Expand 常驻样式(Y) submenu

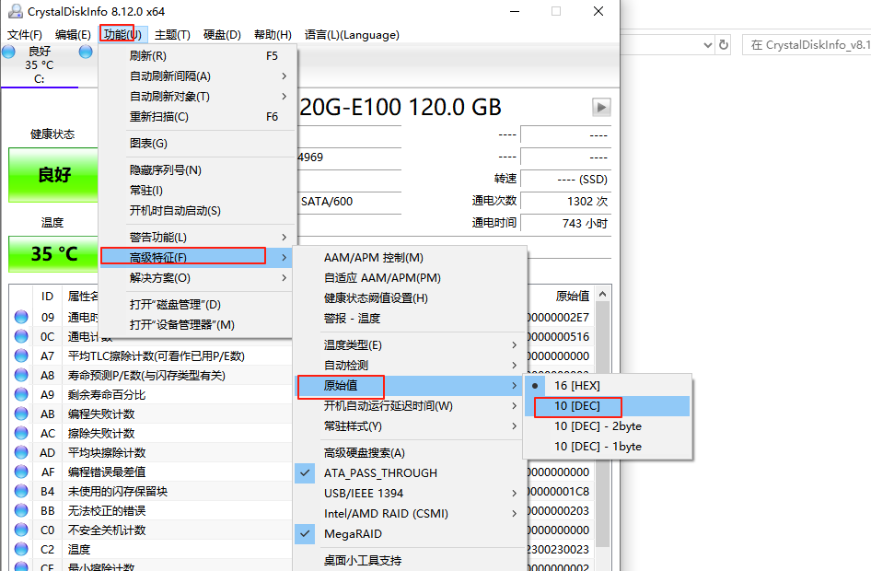click(410, 426)
